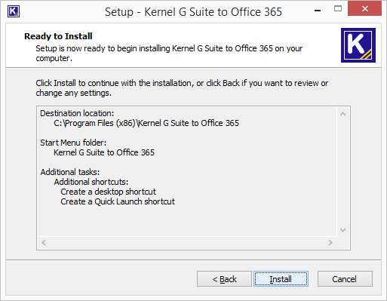This screenshot has height=301, width=387.
Task: Click the 'Additional tasks:' label in summary
Action: click(x=70, y=172)
